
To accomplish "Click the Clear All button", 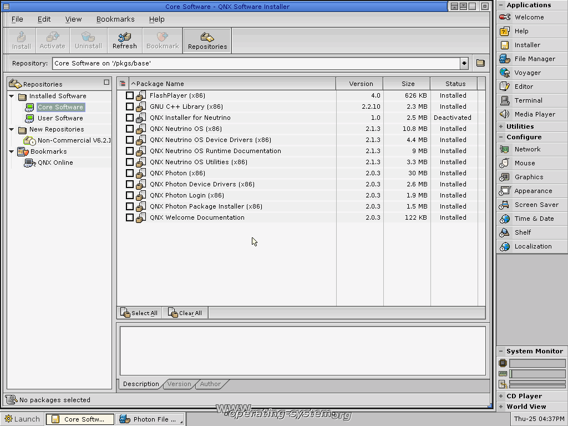I will point(185,313).
